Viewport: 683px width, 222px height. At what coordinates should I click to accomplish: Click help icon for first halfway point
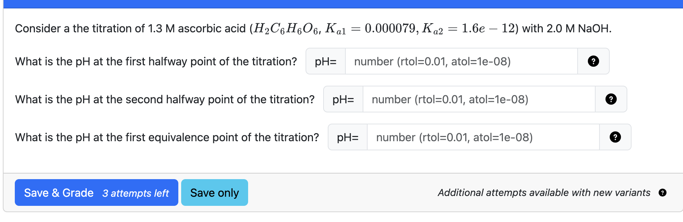pos(593,61)
